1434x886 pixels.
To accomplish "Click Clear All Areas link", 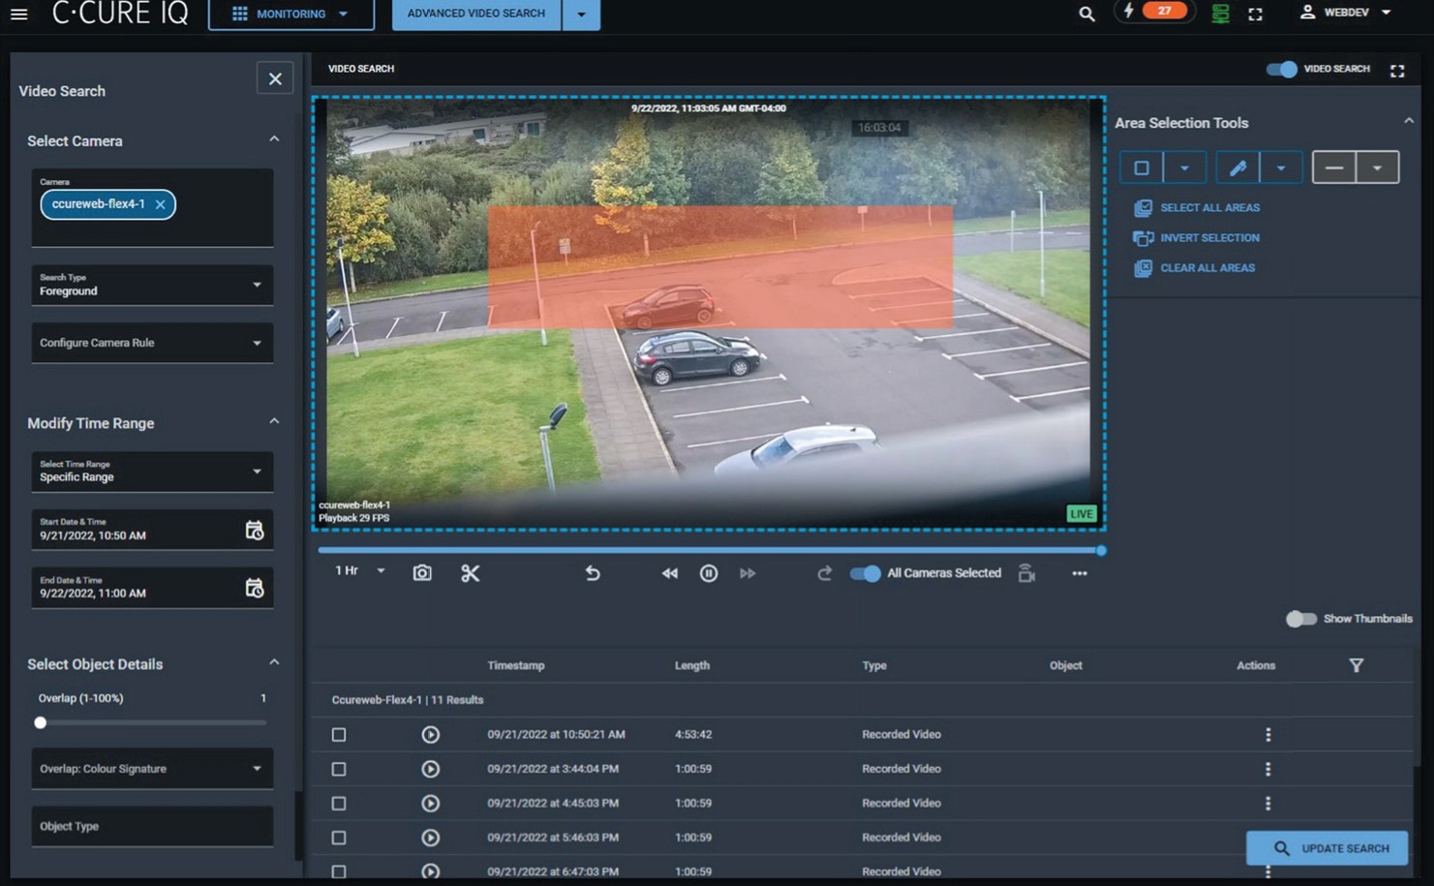I will pyautogui.click(x=1206, y=268).
